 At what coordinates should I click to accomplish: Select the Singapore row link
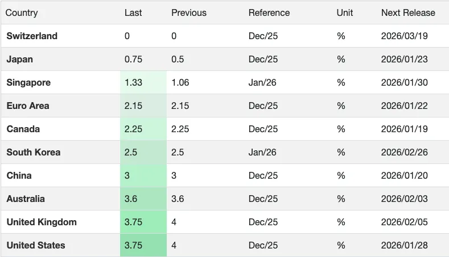coord(28,82)
